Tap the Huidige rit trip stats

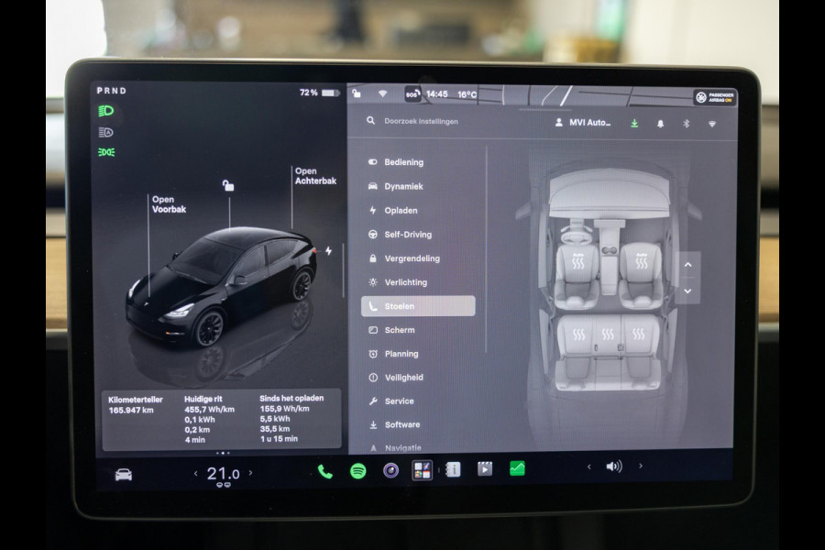209,419
